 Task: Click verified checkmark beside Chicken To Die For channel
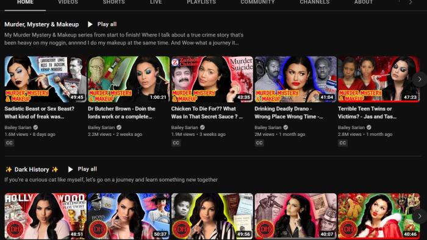coord(203,127)
